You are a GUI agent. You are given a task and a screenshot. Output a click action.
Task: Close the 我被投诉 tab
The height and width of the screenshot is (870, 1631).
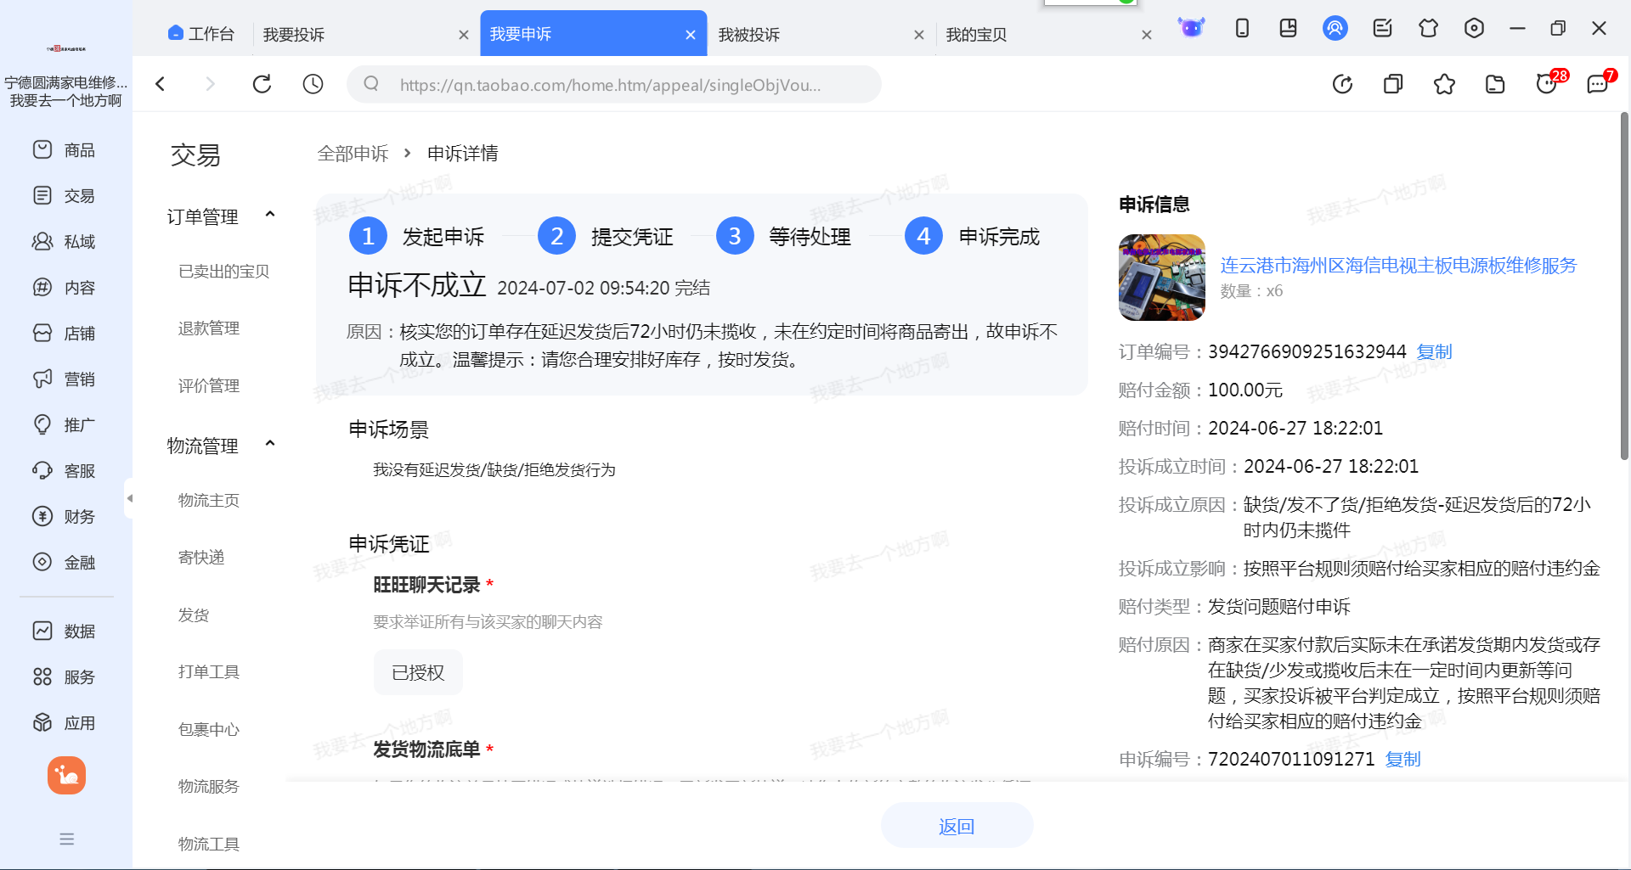tap(918, 35)
